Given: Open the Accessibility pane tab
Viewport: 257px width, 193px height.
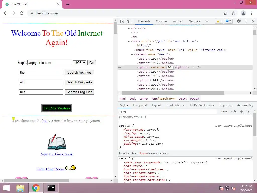Looking at the screenshot, I should click(245, 105).
